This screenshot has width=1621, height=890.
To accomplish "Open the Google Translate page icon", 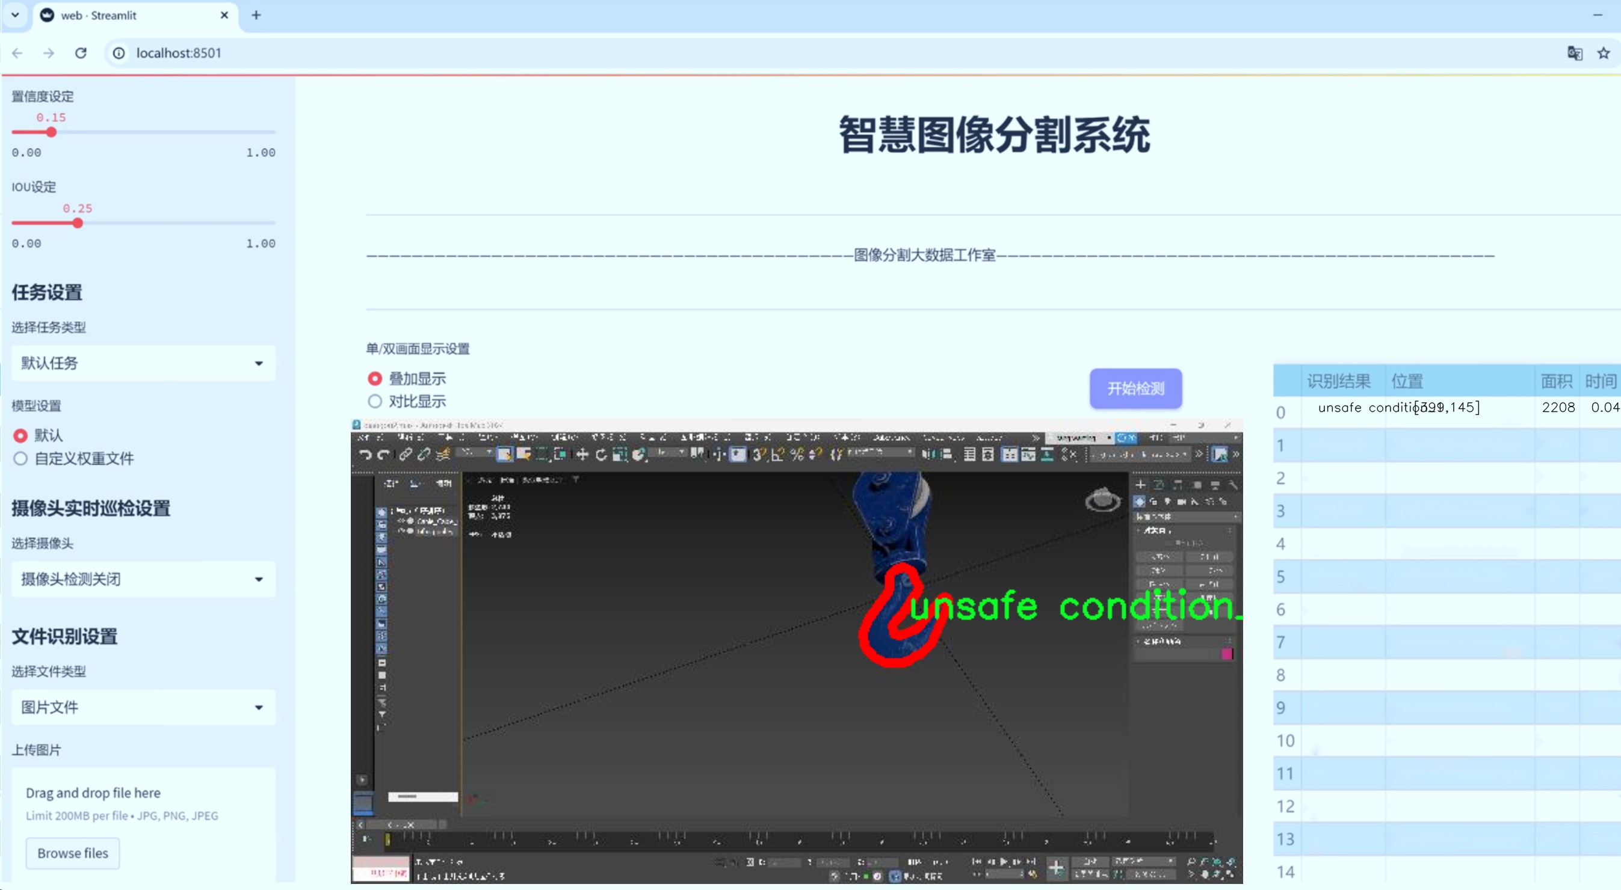I will point(1575,53).
